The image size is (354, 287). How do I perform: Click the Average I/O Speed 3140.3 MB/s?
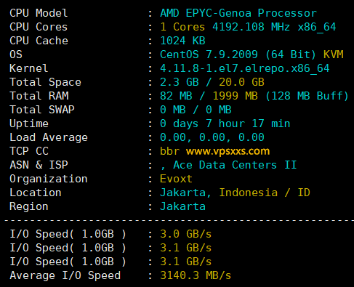pyautogui.click(x=196, y=275)
